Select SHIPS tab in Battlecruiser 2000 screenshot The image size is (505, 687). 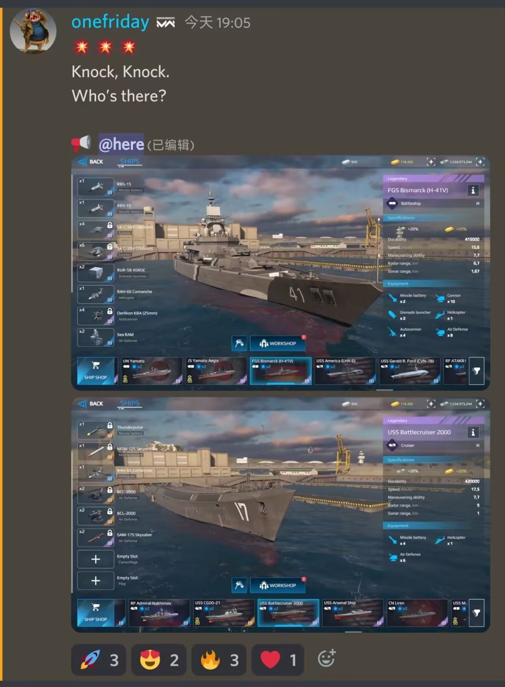tap(130, 403)
